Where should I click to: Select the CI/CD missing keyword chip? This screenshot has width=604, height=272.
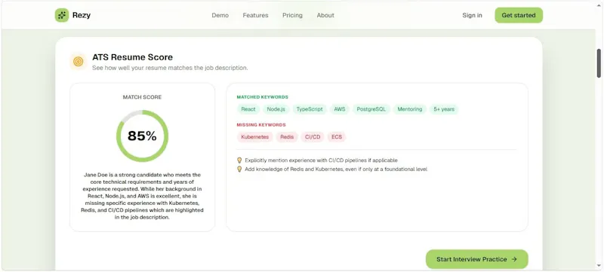tap(313, 137)
